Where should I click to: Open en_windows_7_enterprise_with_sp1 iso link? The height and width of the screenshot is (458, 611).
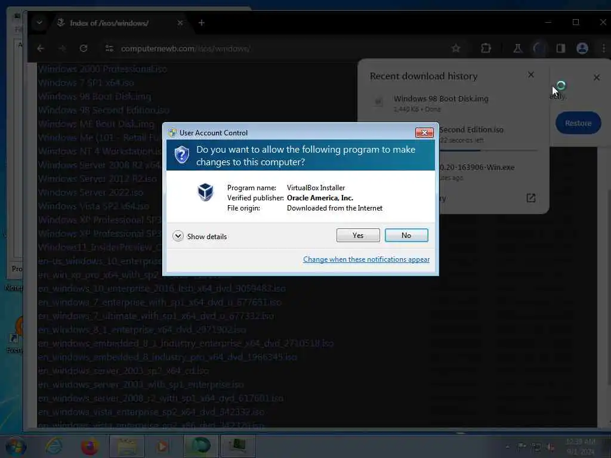(159, 302)
